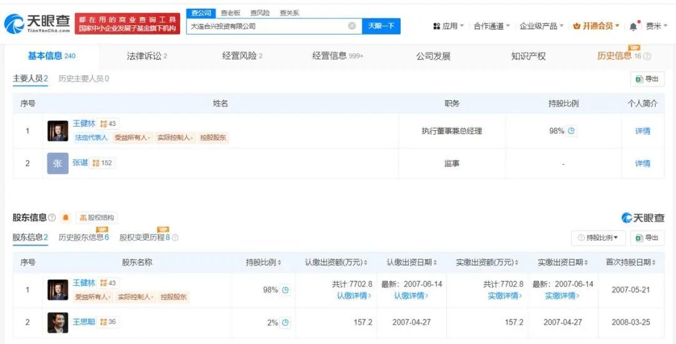Screen dimensions: 676x344
Task: Click the pie chart icon beside 2% for 王思聪
Action: point(285,323)
